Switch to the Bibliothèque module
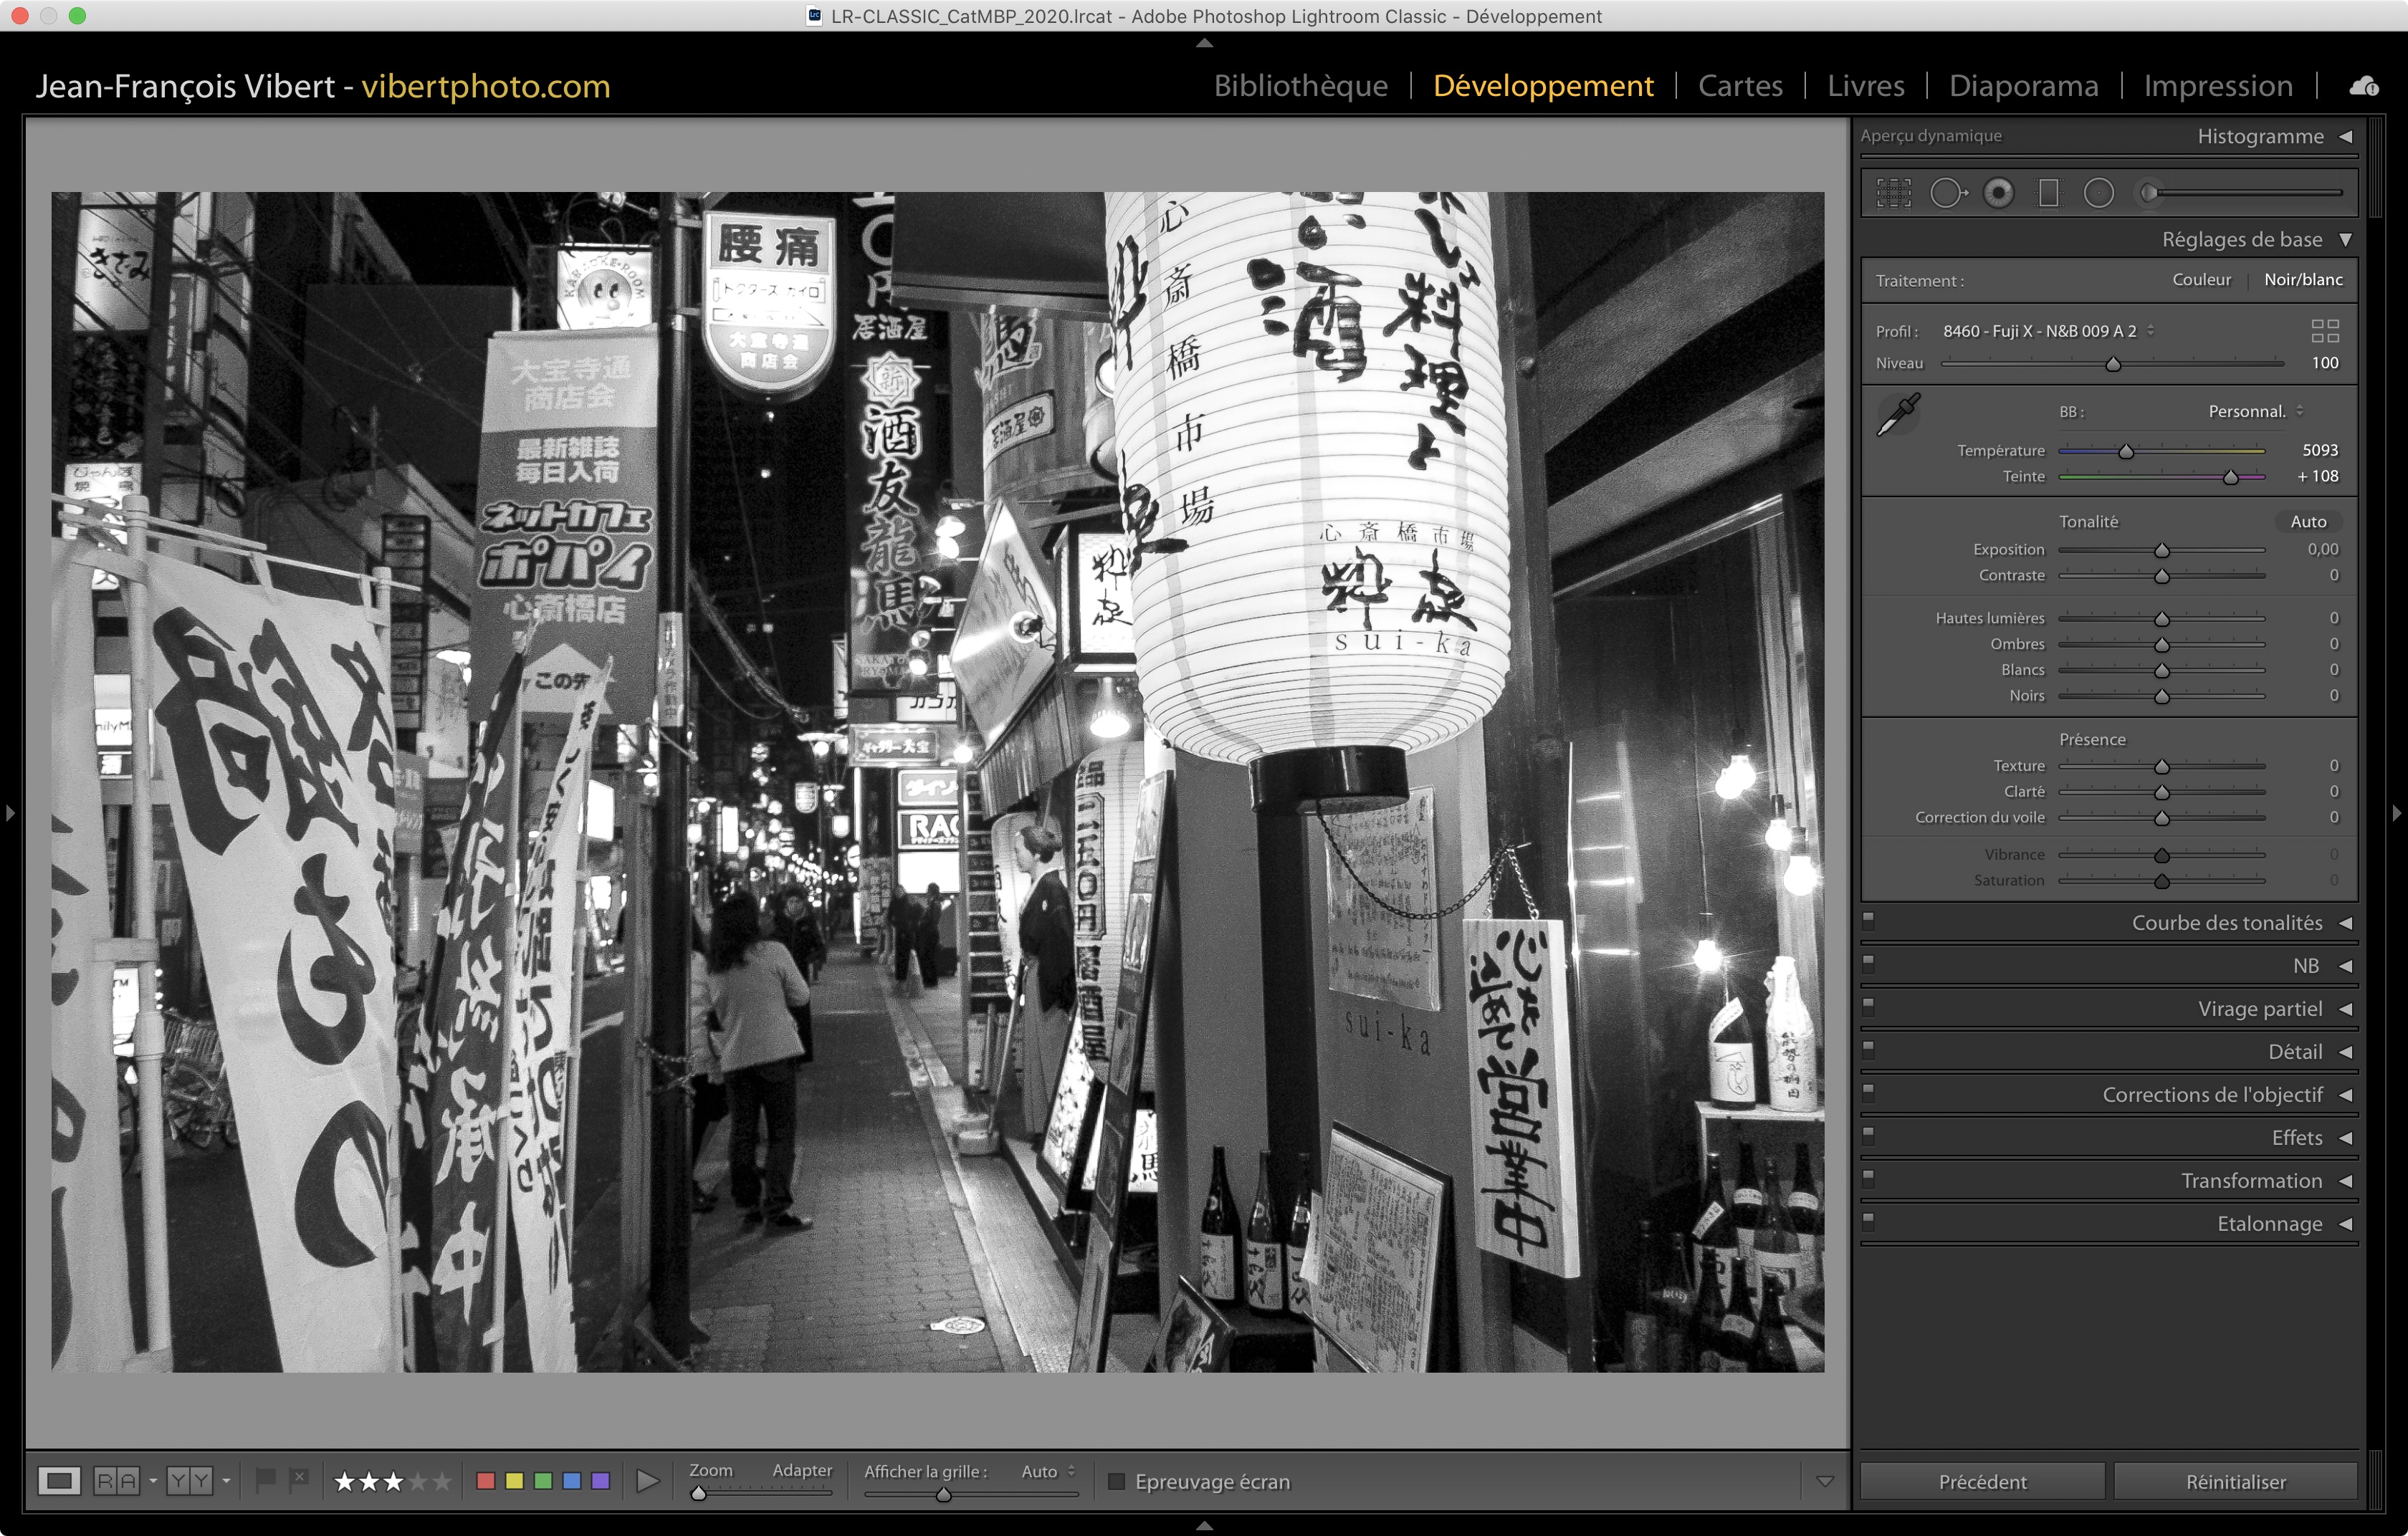This screenshot has height=1536, width=2408. [x=1300, y=86]
